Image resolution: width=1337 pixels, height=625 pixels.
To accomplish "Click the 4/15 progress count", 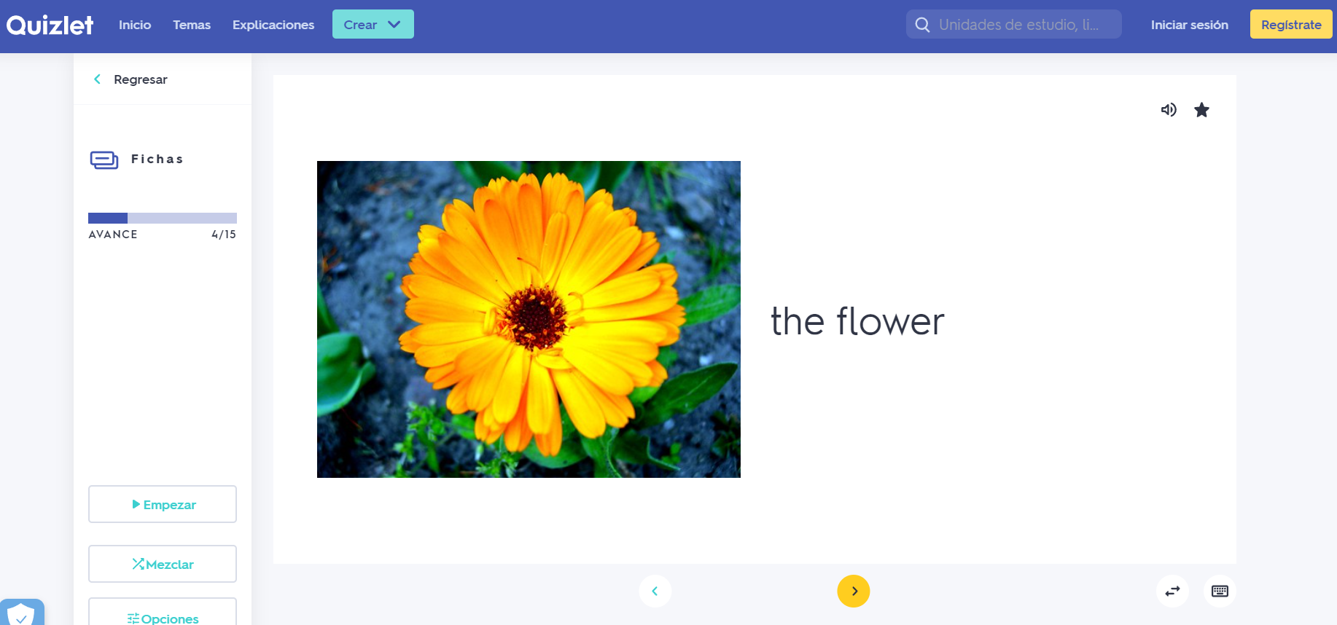I will tap(224, 235).
